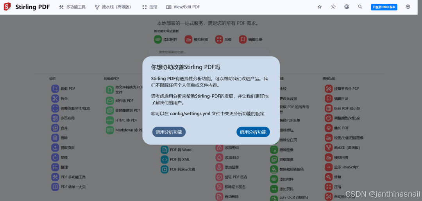Image resolution: width=422 pixels, height=201 pixels.
Task: Open the language globe dropdown
Action: (347, 7)
